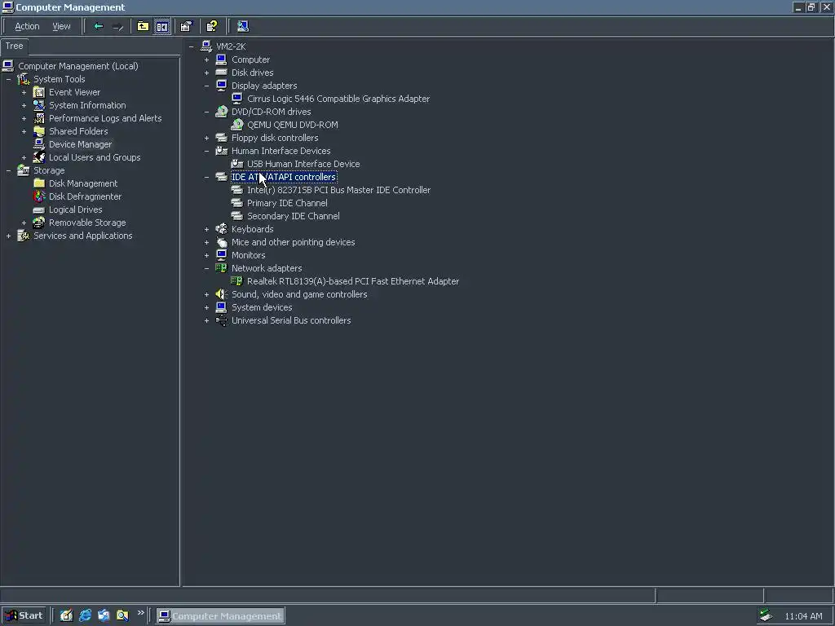Click the Scan for hardware changes icon

(x=242, y=26)
